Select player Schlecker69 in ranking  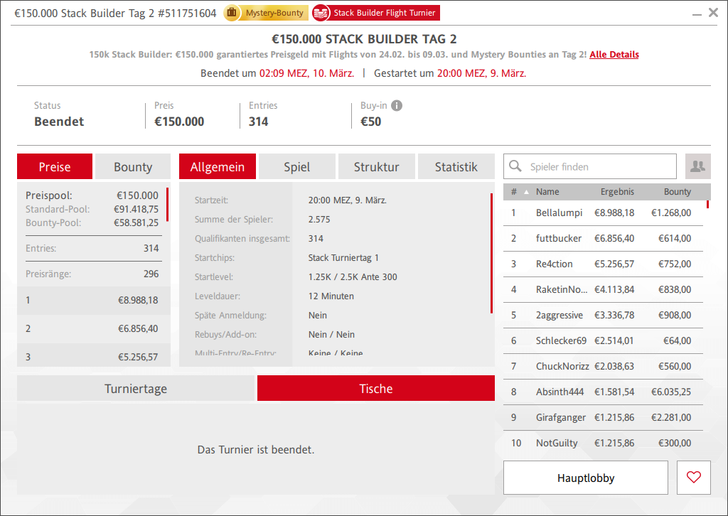(603, 340)
